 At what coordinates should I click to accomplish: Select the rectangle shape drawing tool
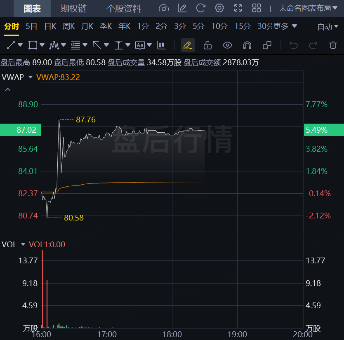(x=33, y=45)
